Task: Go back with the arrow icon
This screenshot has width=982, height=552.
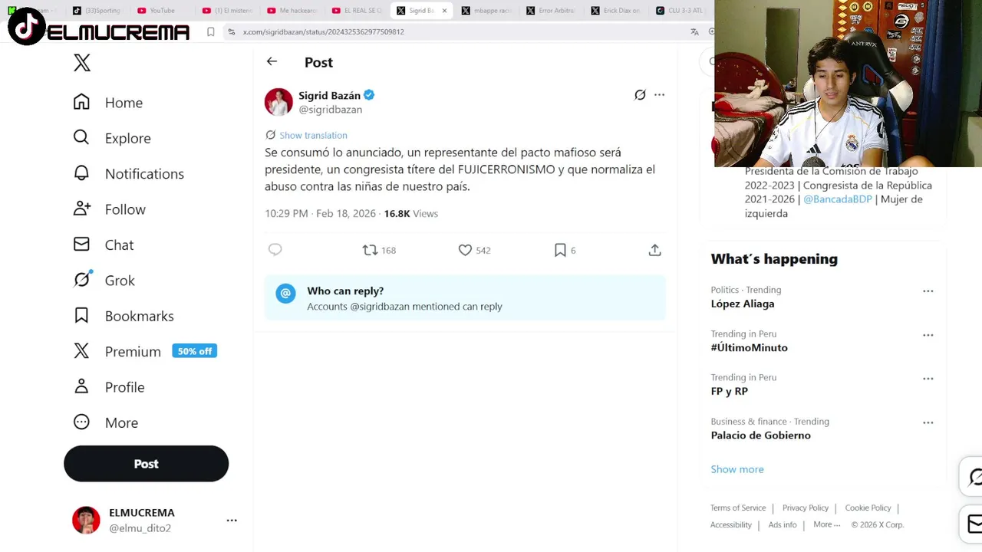Action: point(272,61)
